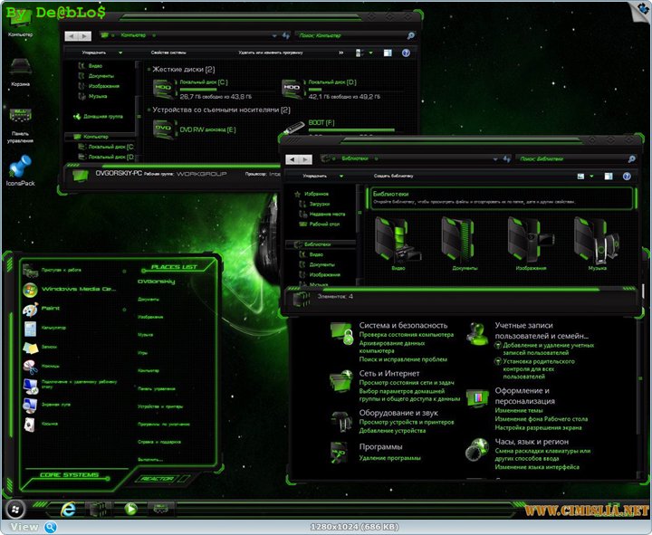Open the Удаление программы link
652x535 pixels.
(x=389, y=458)
